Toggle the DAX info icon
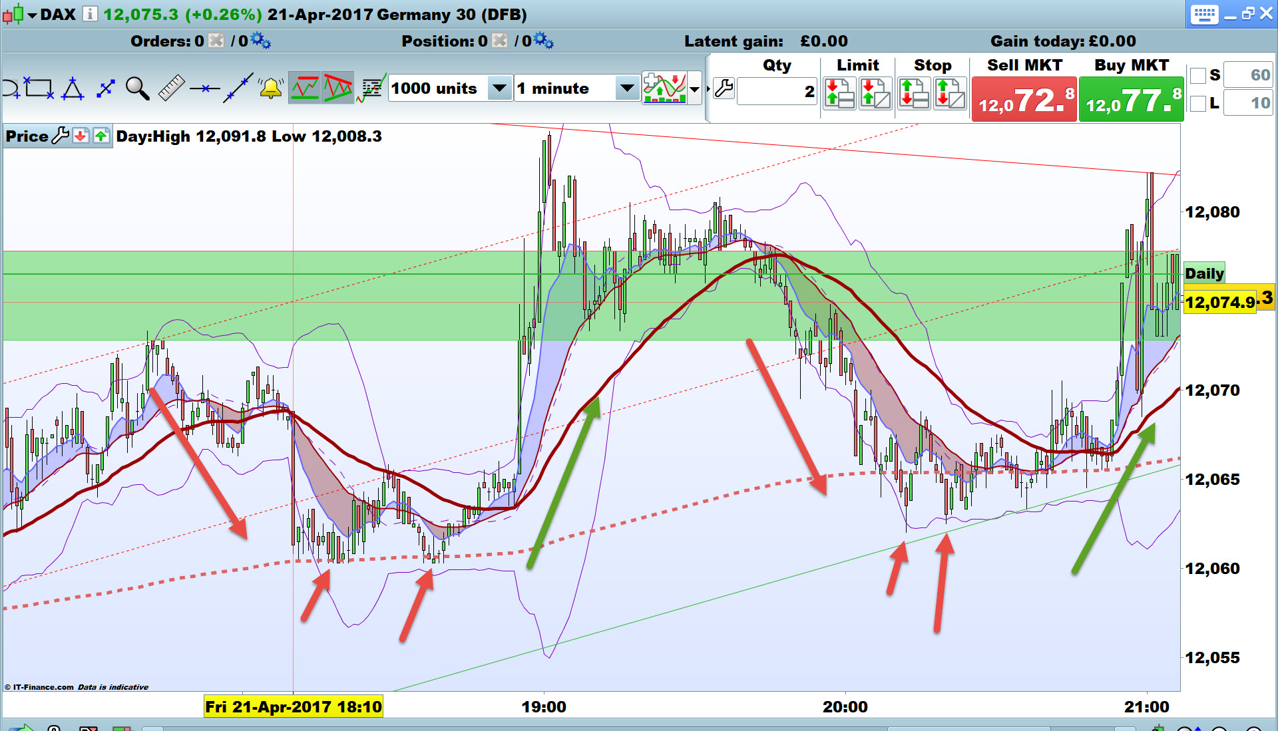 point(90,14)
